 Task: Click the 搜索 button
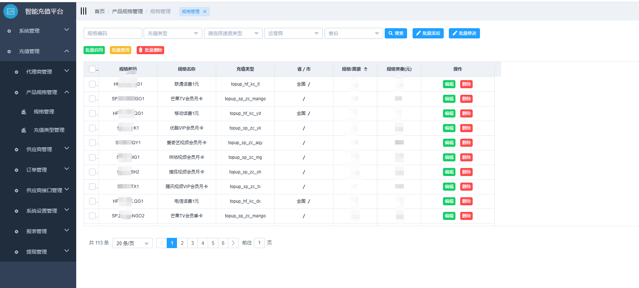[396, 33]
